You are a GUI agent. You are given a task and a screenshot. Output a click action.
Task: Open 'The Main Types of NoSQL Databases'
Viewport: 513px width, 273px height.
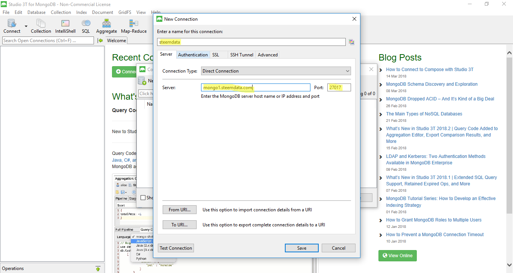[424, 114]
